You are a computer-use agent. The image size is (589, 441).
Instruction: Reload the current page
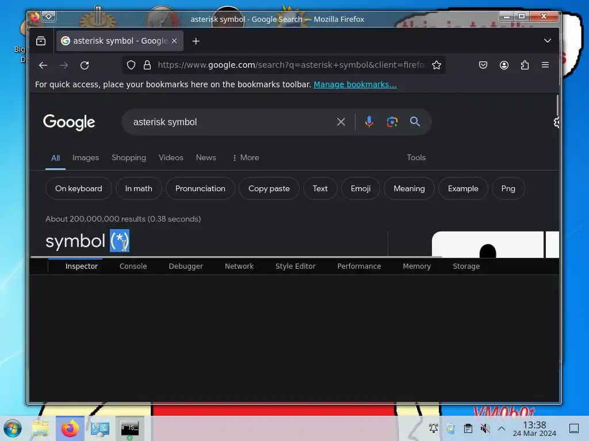[x=85, y=65]
